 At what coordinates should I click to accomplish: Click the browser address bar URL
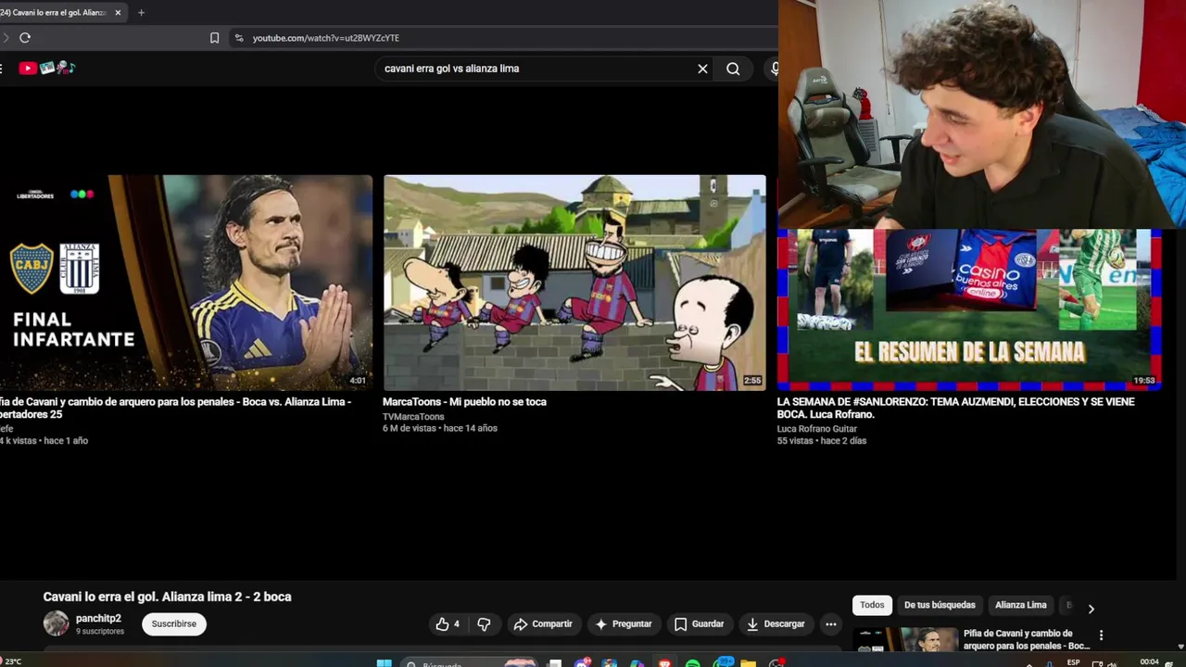coord(326,38)
